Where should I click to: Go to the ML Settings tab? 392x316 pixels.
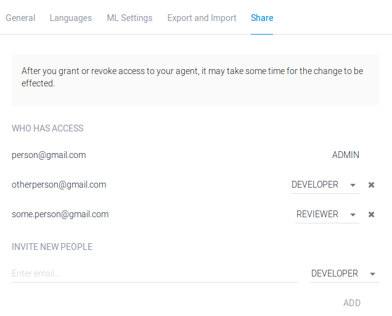[x=129, y=18]
